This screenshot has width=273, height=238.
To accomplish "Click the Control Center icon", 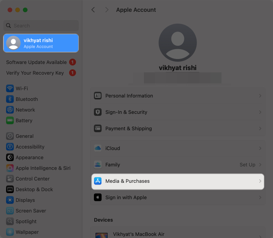I will coord(10,179).
